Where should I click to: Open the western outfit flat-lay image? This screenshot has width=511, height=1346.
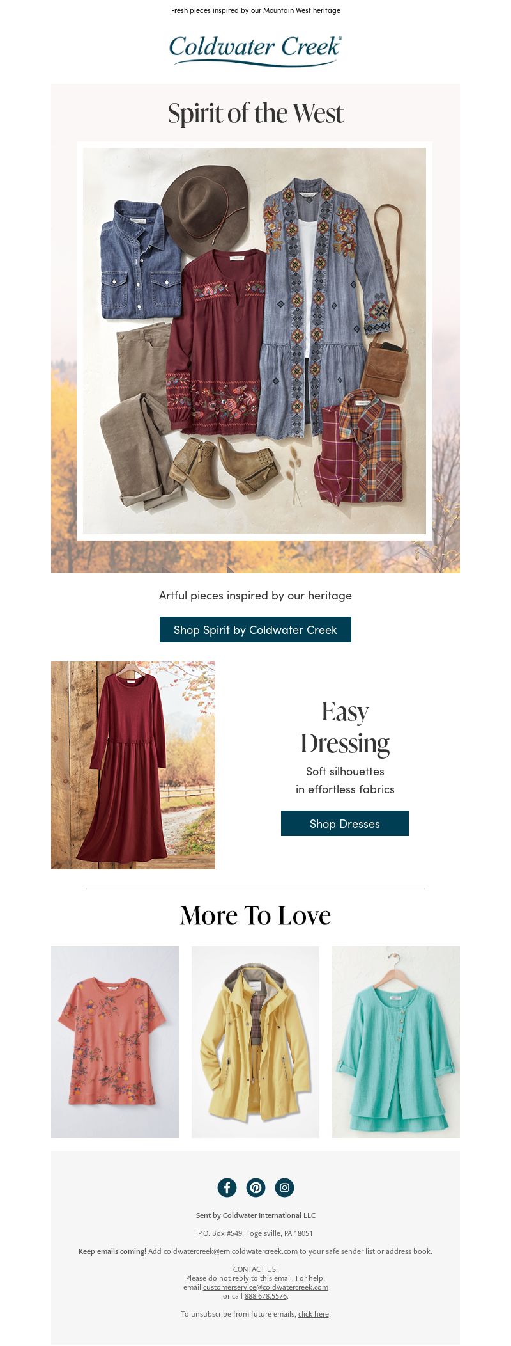255,341
